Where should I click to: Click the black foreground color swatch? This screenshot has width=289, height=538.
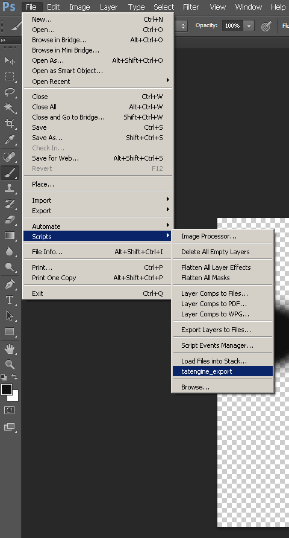pyautogui.click(x=7, y=389)
